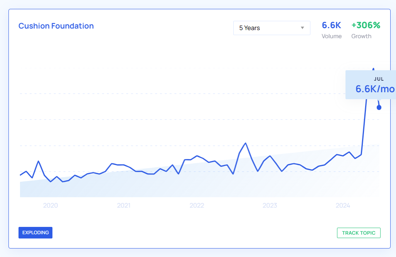Click the 6.6K Volume figure

(x=332, y=25)
